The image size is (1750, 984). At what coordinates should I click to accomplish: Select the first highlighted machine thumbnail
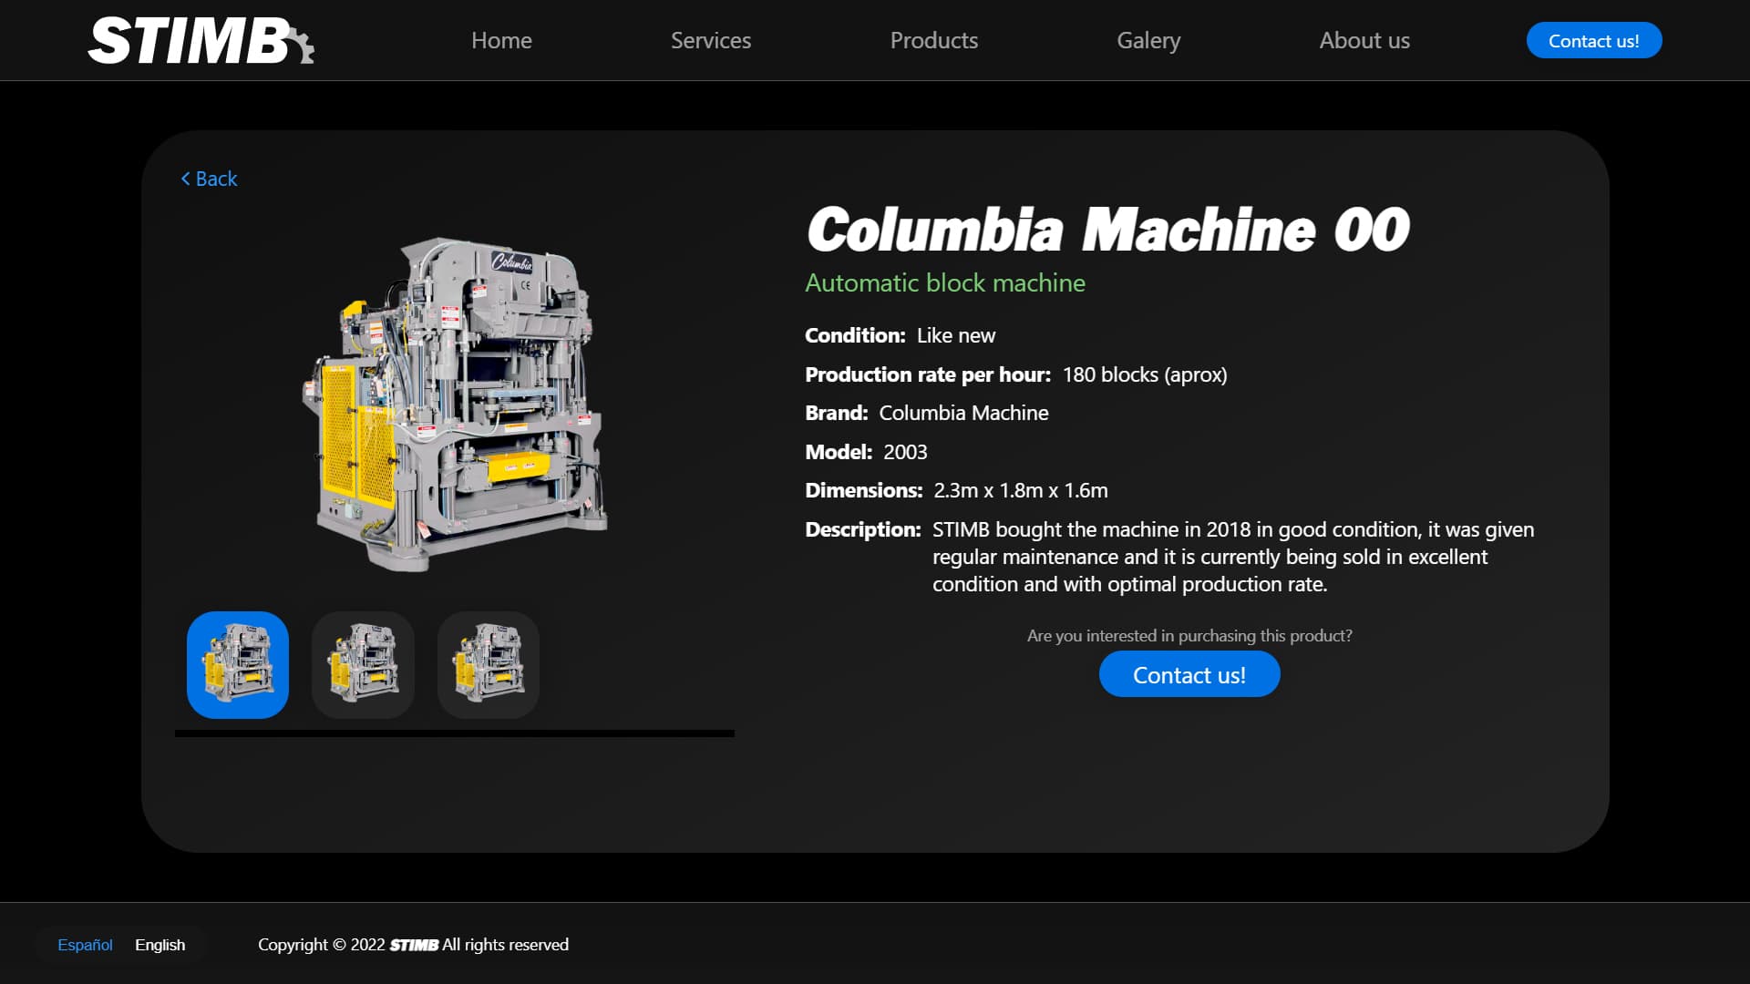coord(238,664)
